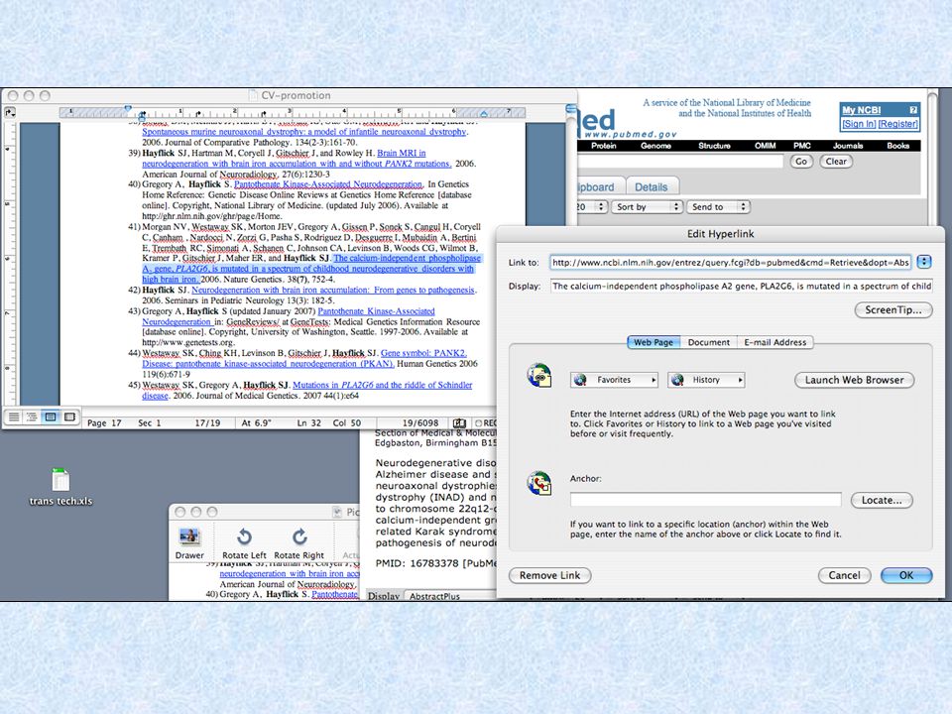
Task: Click hanging indent marker on Word ruler
Action: click(x=142, y=115)
